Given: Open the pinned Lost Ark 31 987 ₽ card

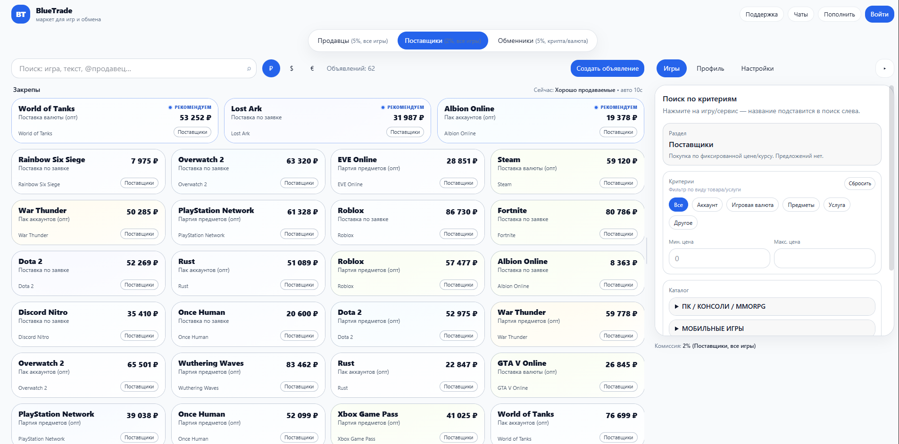Looking at the screenshot, I should pos(327,121).
